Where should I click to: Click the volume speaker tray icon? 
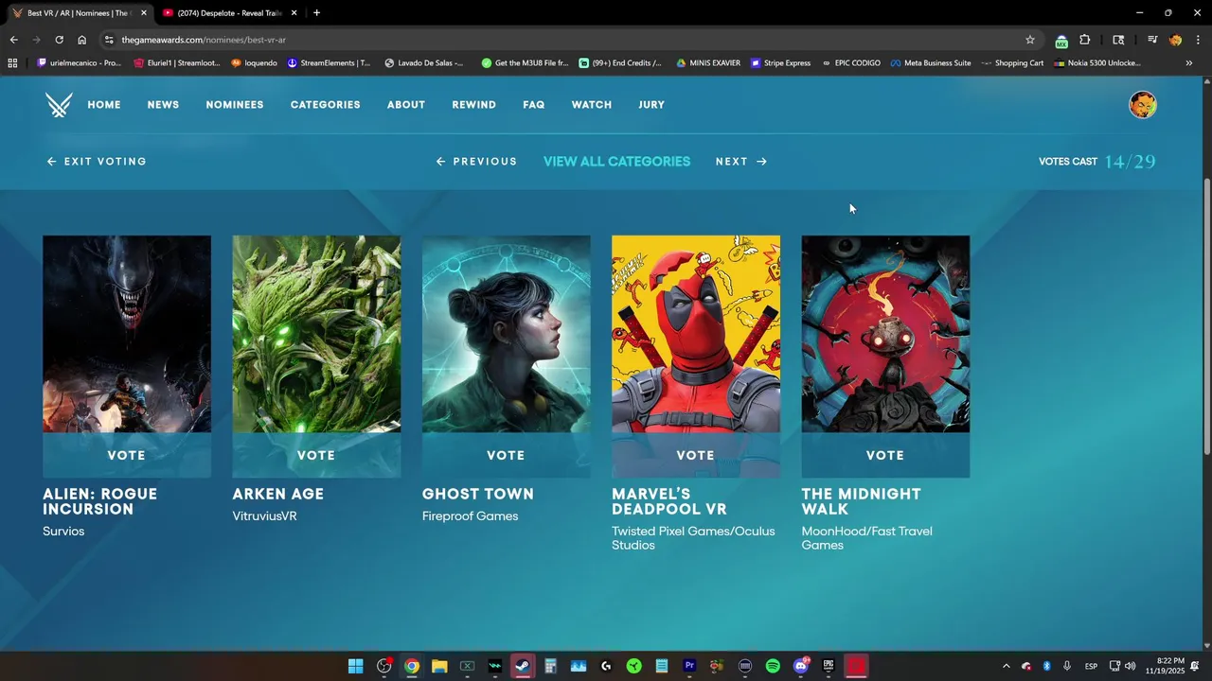pos(1130,666)
